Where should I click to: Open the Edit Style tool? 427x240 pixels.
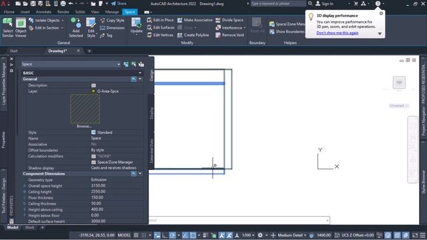click(91, 27)
